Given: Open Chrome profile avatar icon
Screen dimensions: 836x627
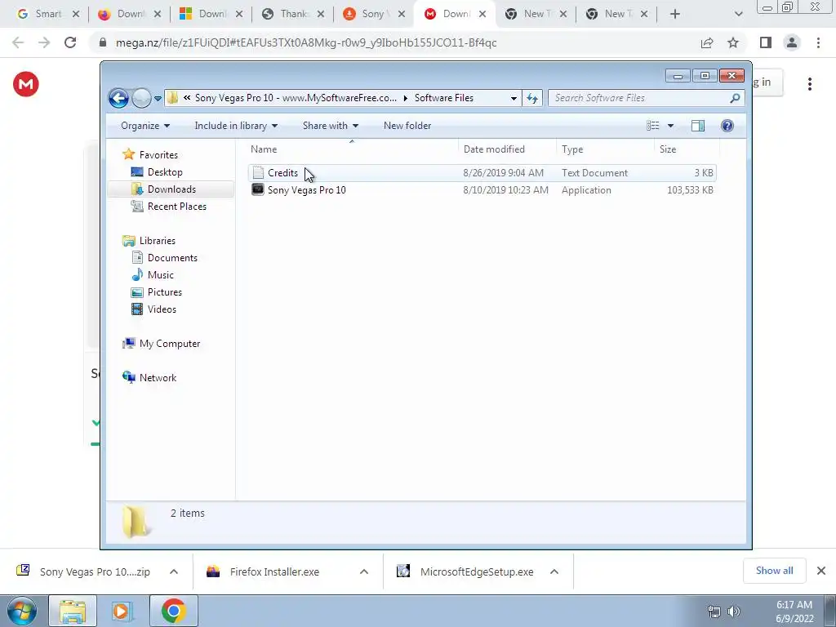Looking at the screenshot, I should [792, 42].
